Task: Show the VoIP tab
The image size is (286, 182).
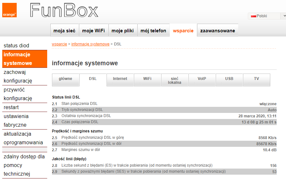Action: pyautogui.click(x=202, y=79)
